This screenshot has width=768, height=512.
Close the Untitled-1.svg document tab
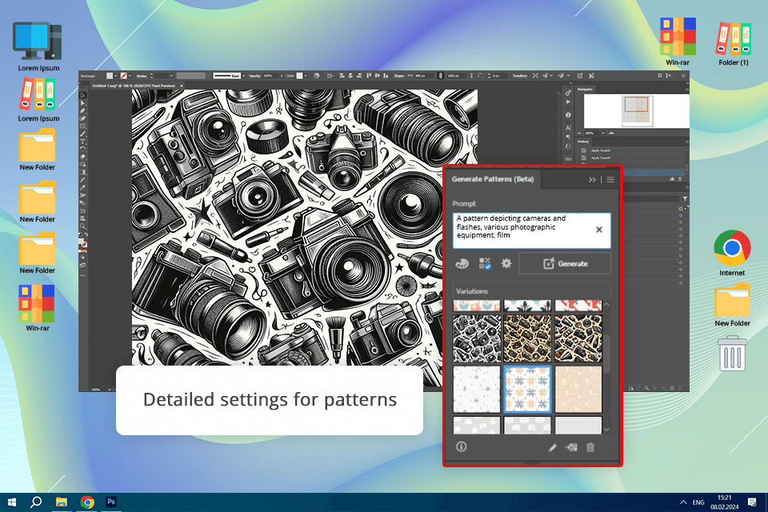(x=182, y=86)
